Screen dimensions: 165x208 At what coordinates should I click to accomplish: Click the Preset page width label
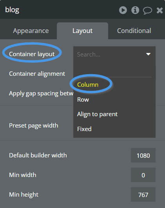click(34, 126)
